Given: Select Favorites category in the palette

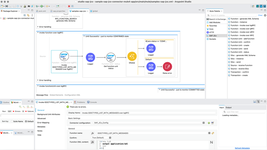Looking at the screenshot, I should [212, 26].
